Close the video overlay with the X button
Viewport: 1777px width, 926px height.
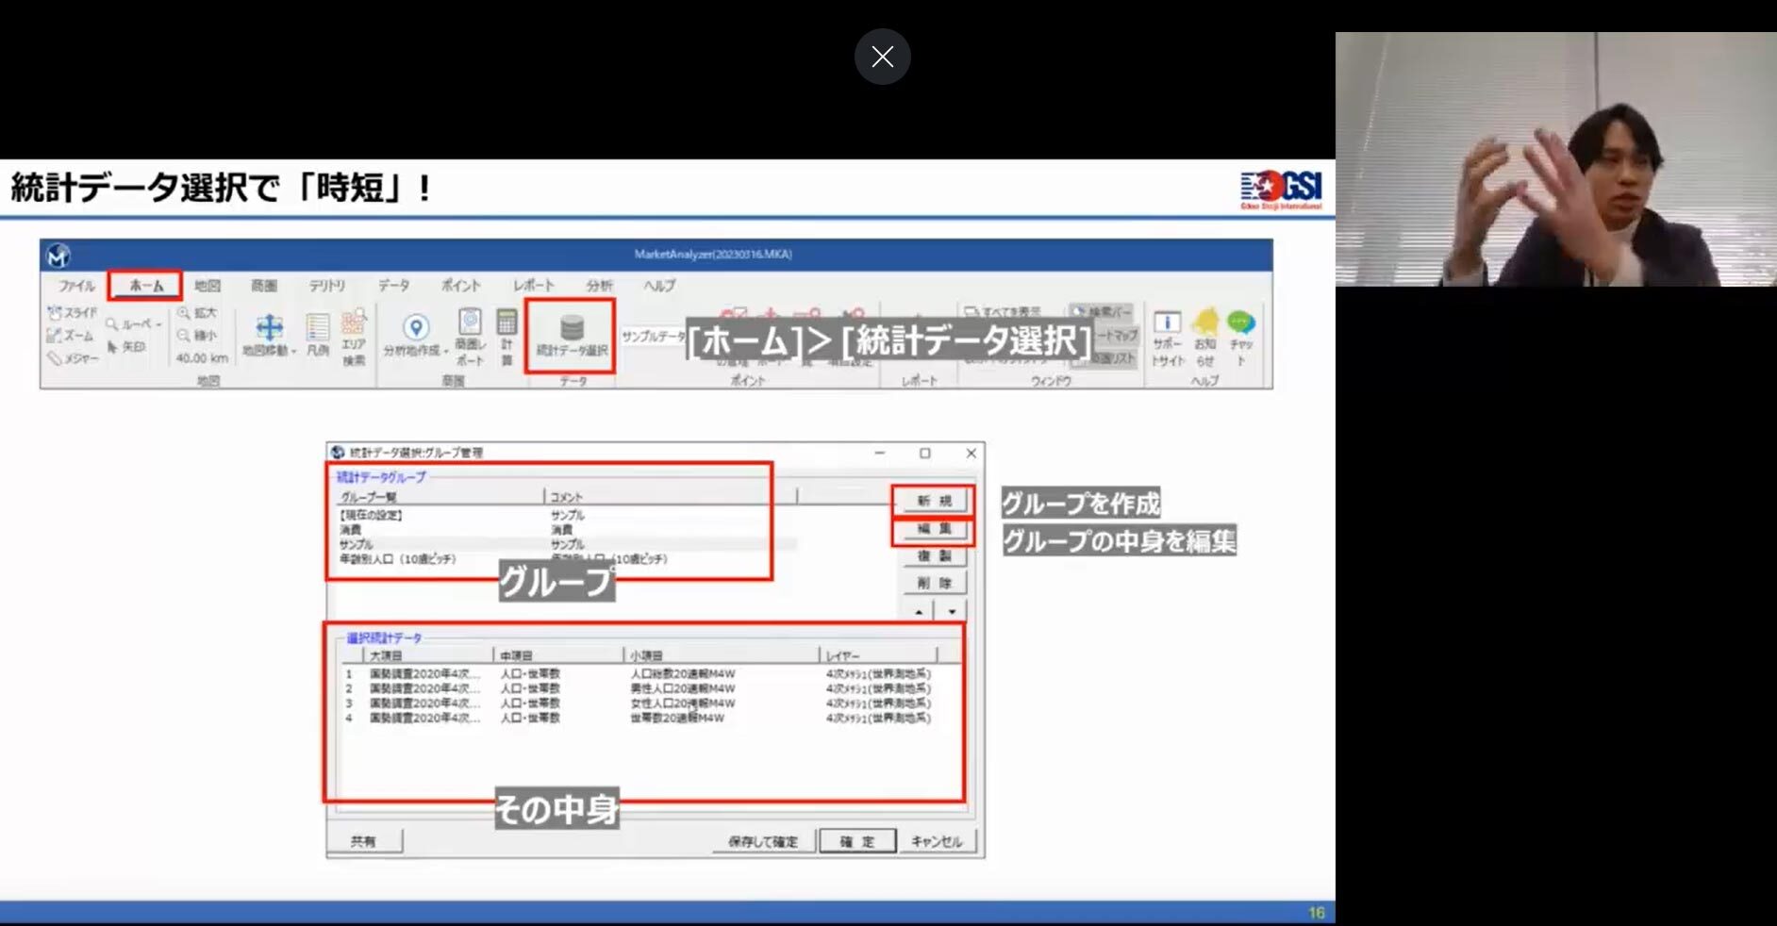point(882,57)
